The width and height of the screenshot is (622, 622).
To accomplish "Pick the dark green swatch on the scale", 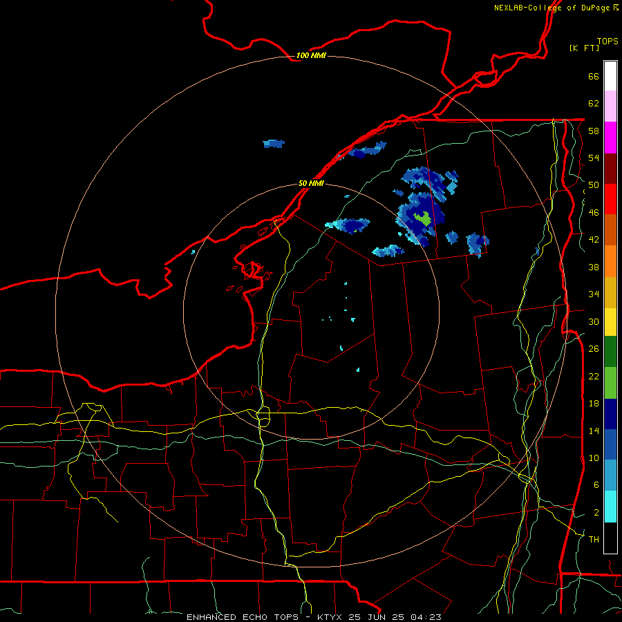I will pyautogui.click(x=610, y=352).
